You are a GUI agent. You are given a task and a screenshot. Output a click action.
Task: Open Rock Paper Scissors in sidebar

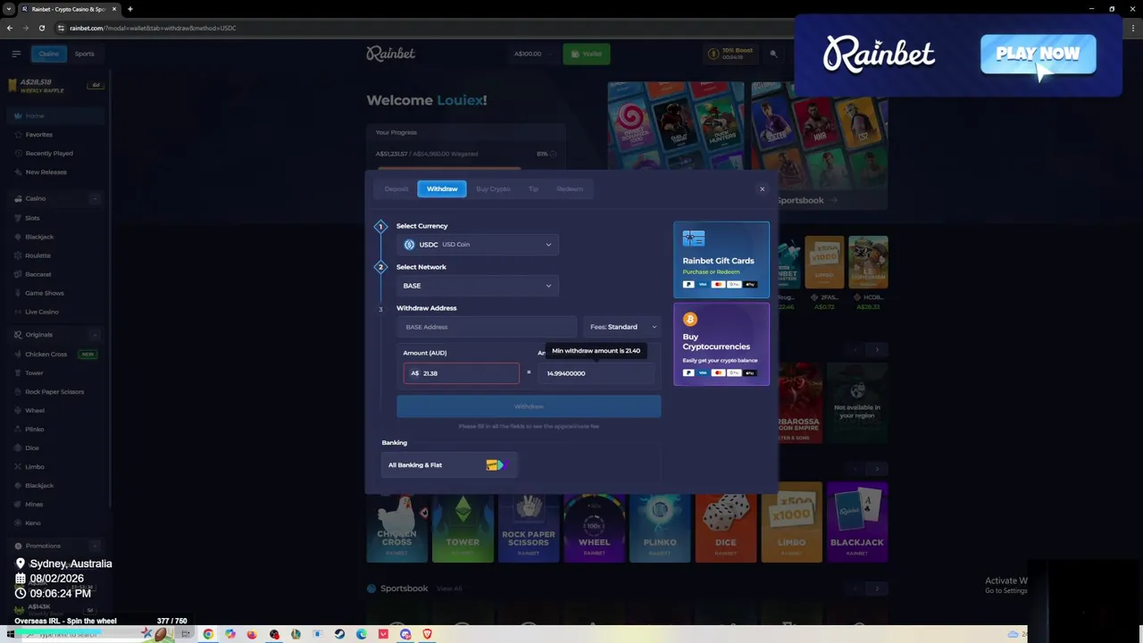coord(54,392)
